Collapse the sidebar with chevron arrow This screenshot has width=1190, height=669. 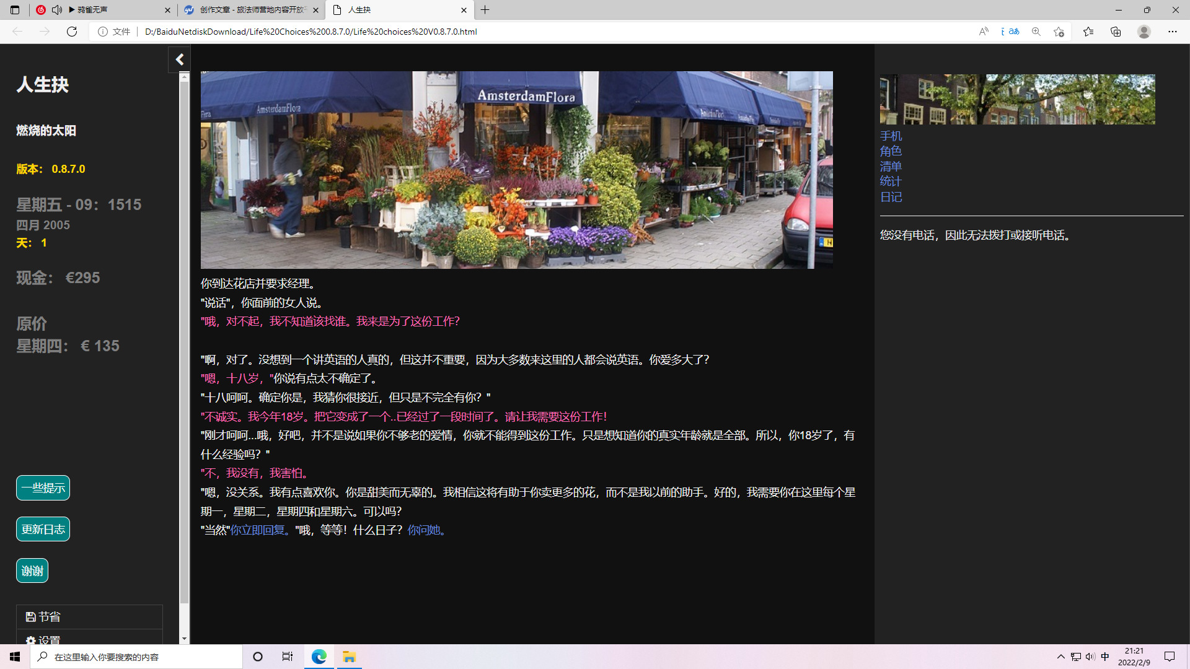(x=180, y=59)
